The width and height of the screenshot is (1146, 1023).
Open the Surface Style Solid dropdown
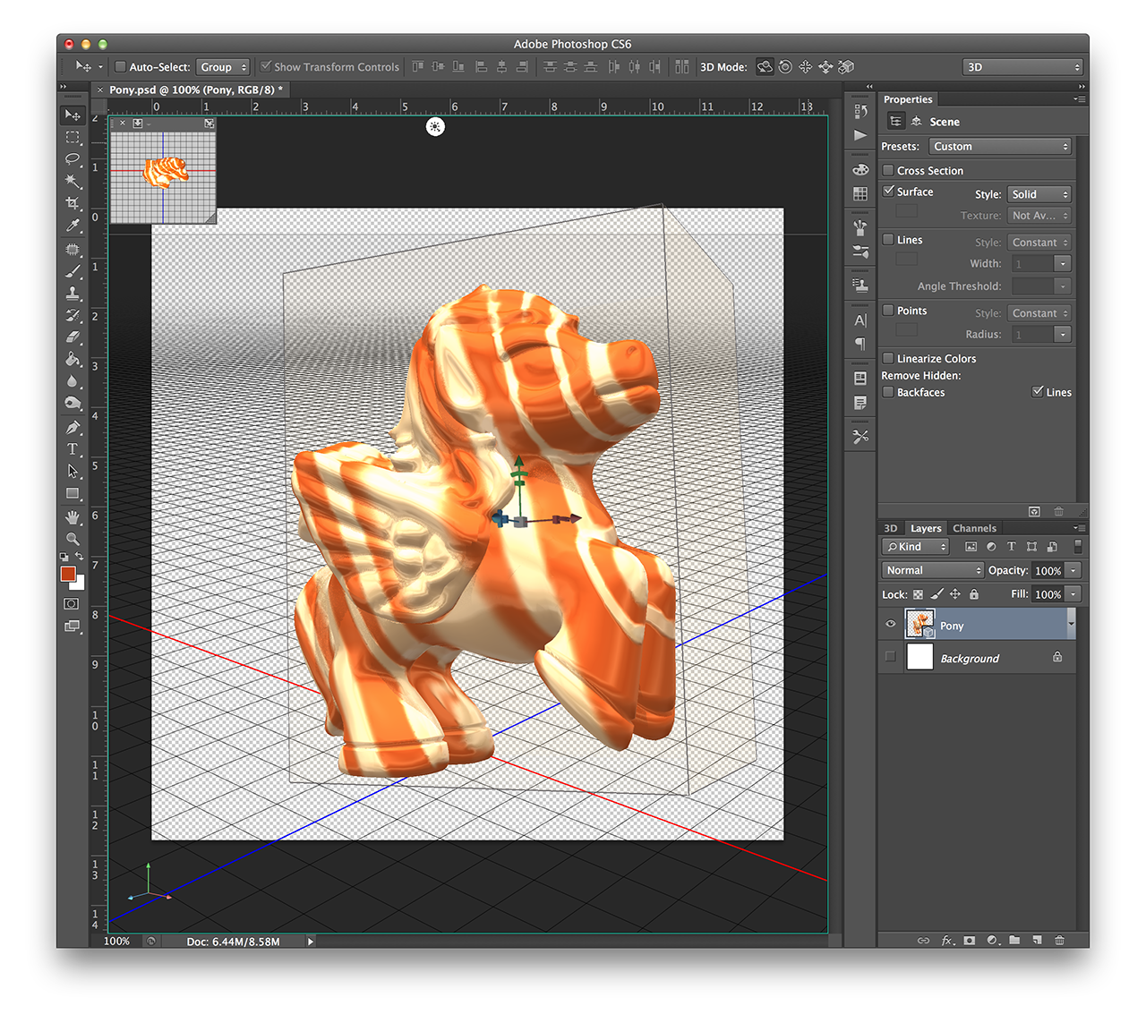pos(1039,194)
